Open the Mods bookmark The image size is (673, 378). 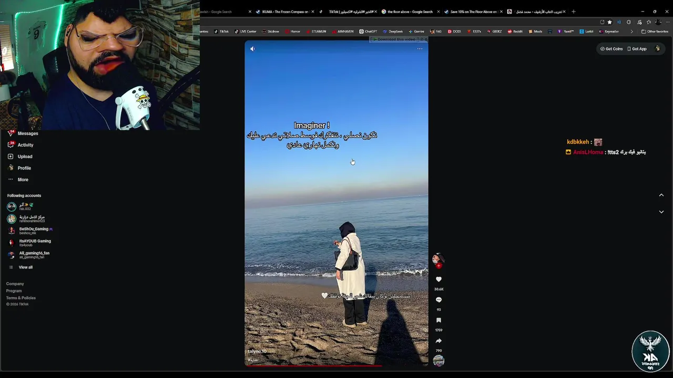535,31
